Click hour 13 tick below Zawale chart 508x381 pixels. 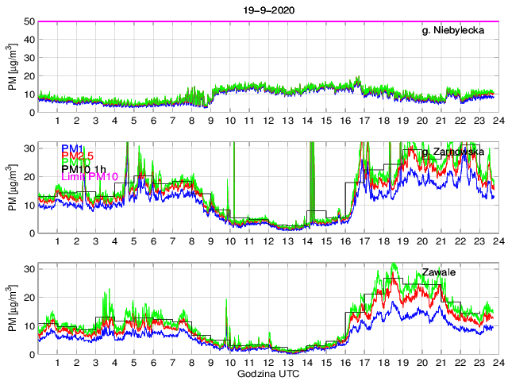287,363
